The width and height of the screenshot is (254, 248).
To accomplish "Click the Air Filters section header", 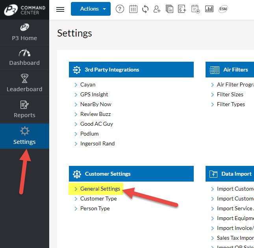I will pos(230,70).
